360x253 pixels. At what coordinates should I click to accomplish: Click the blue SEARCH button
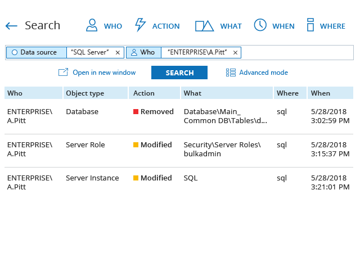pos(179,73)
